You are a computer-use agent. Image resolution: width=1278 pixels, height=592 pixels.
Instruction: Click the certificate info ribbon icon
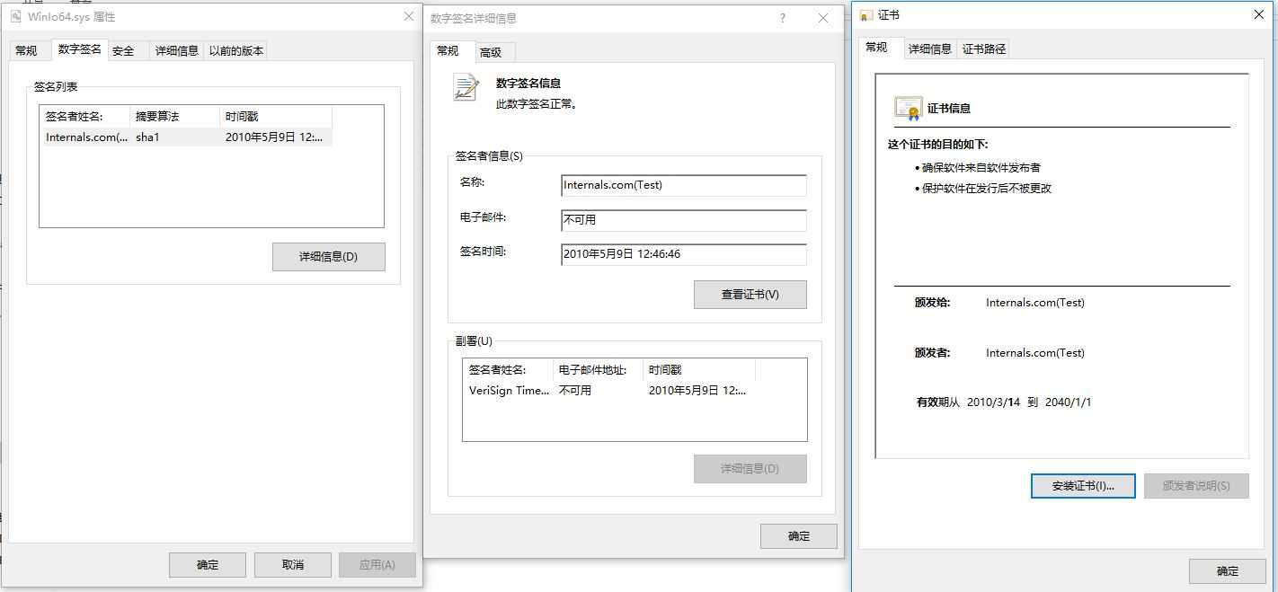[908, 109]
